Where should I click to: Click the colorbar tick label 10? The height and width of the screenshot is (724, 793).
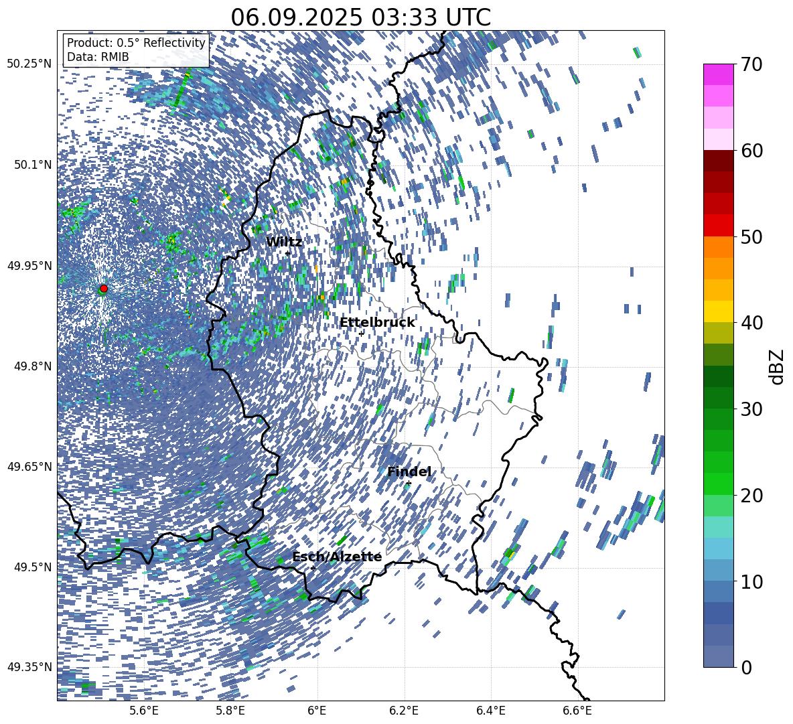click(751, 581)
